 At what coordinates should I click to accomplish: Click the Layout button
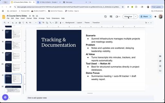79,23
